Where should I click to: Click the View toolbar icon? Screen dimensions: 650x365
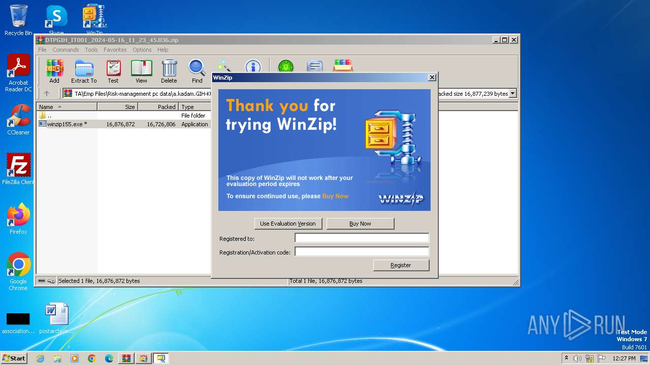tap(141, 71)
